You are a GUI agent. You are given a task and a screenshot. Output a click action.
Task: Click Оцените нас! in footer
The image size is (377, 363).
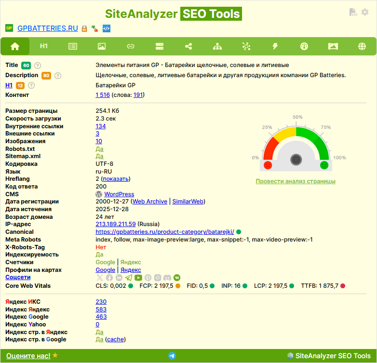tap(28, 356)
